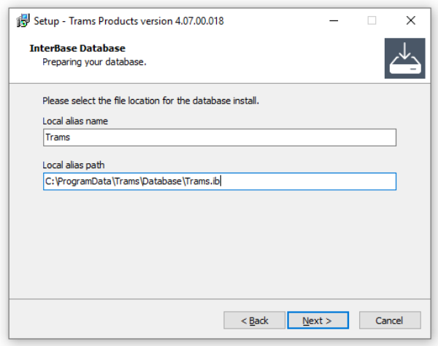Click the database download icon in header
The image size is (438, 346).
[404, 58]
